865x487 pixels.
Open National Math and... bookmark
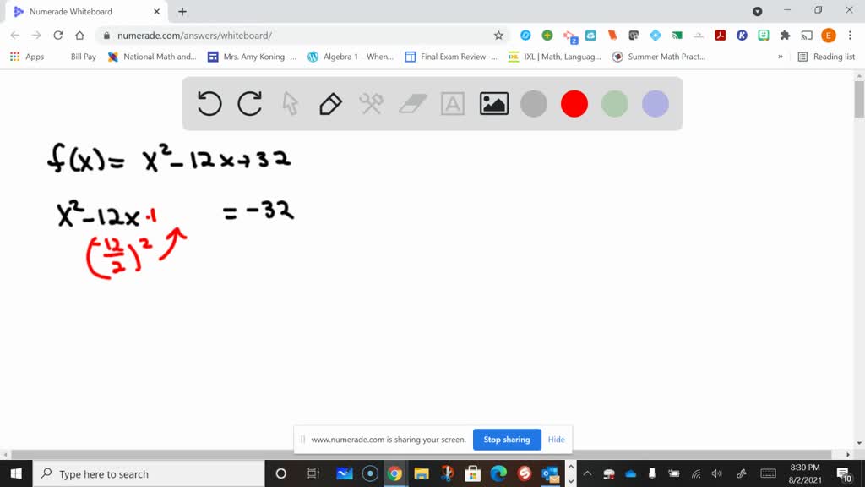(152, 57)
